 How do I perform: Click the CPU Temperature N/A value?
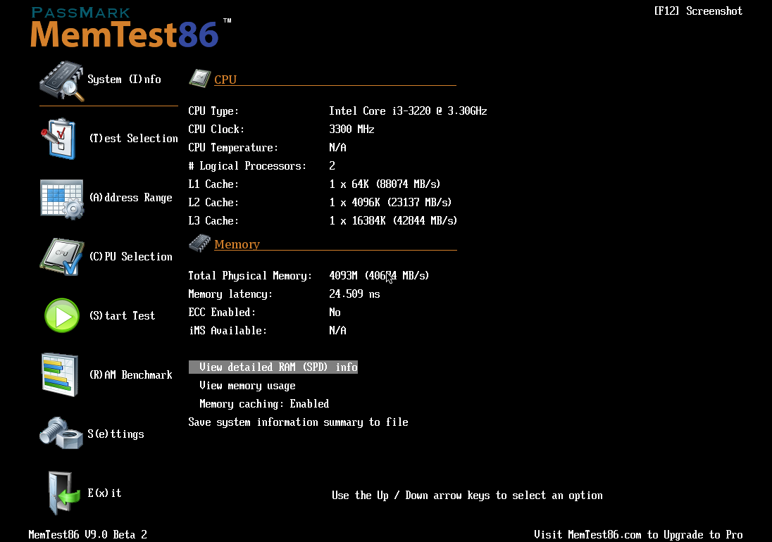pyautogui.click(x=338, y=147)
